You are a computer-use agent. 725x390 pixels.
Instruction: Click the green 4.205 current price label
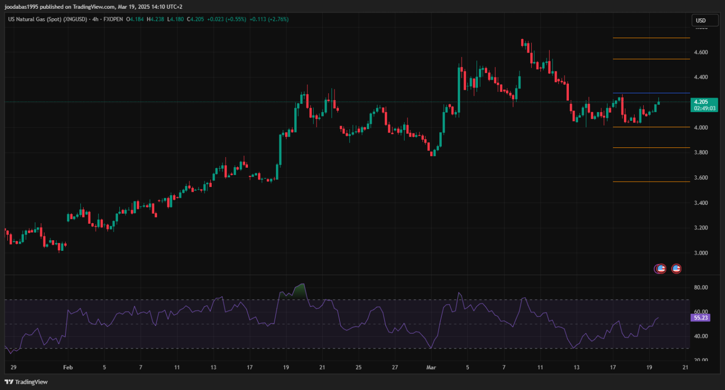point(701,102)
